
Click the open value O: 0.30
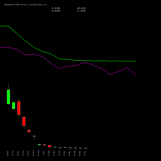click(x=56, y=11)
